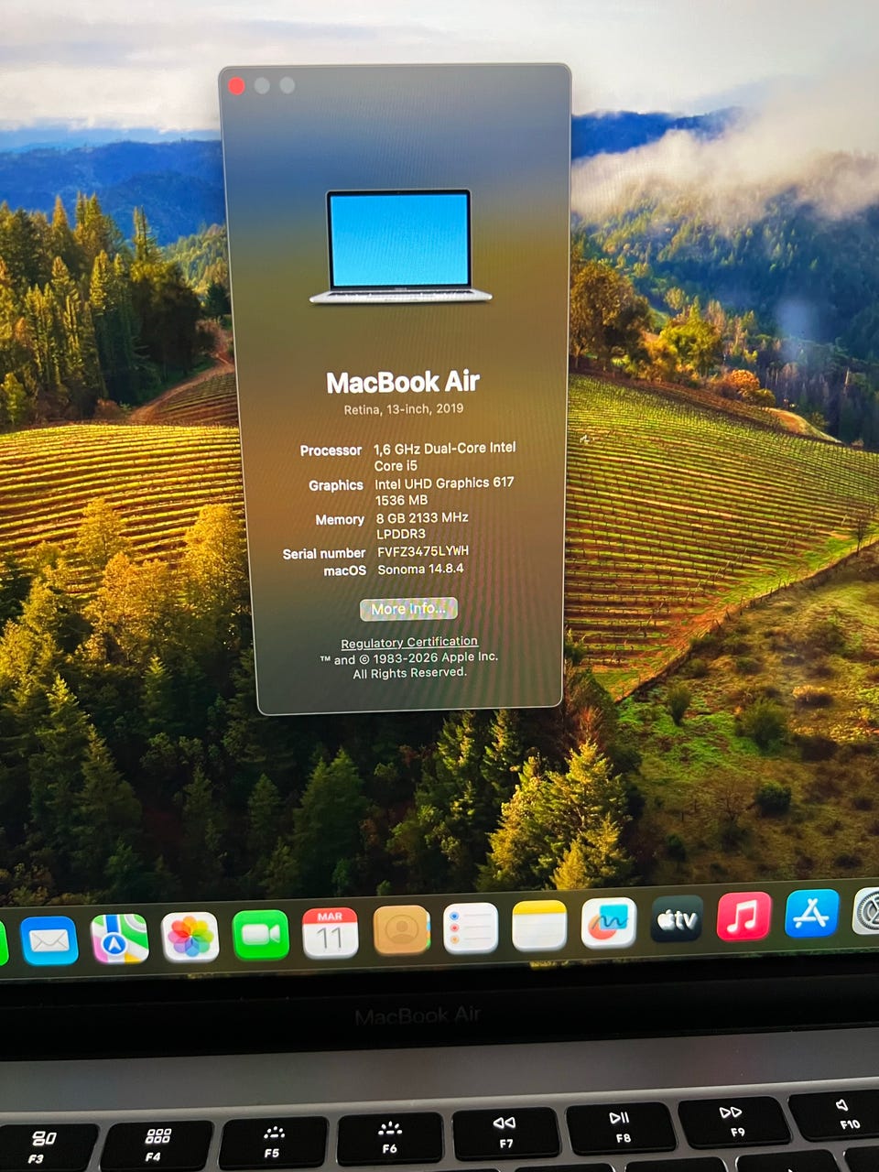Click the More Info... button
The image size is (879, 1172).
point(408,609)
